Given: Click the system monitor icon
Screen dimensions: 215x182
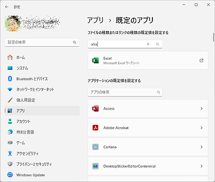Looking at the screenshot, I should 10,68.
